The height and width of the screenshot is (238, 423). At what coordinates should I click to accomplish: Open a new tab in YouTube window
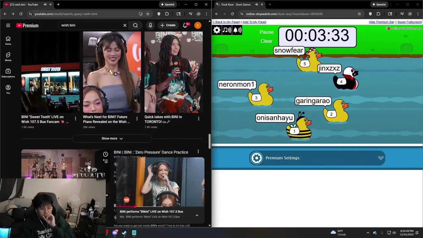(58, 5)
